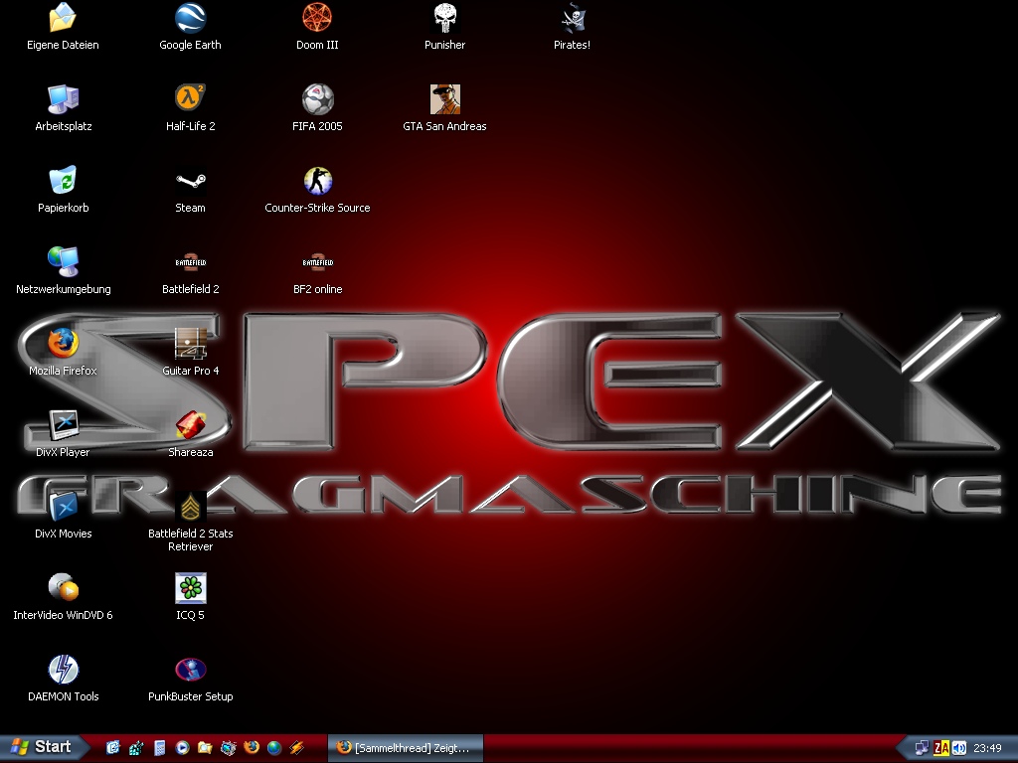Select the Steam desktop icon

click(x=190, y=181)
